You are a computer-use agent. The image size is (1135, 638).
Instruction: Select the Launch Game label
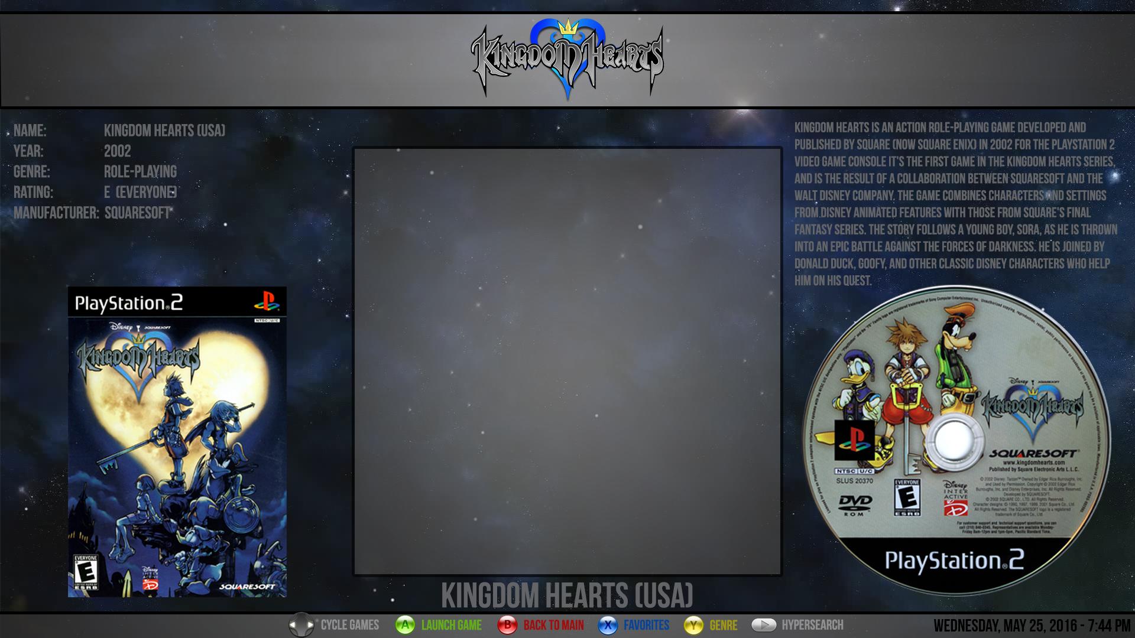452,625
